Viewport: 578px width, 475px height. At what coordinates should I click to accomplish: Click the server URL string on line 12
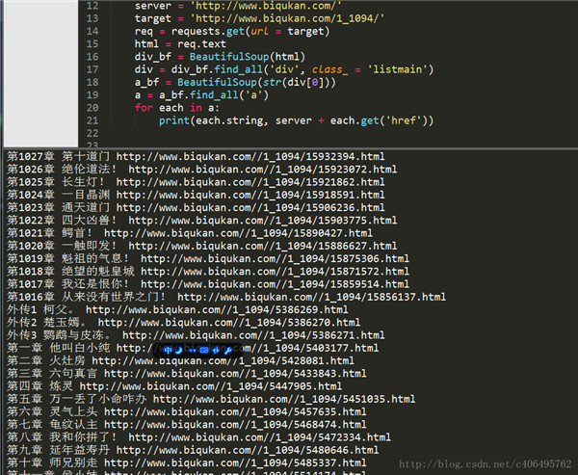[x=266, y=6]
